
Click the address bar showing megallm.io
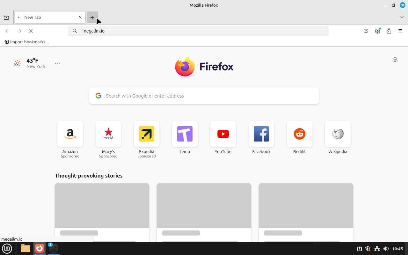(x=198, y=31)
